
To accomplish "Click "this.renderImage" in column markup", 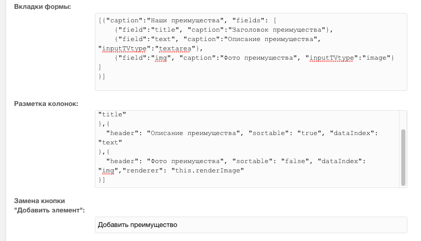I will coord(207,170).
